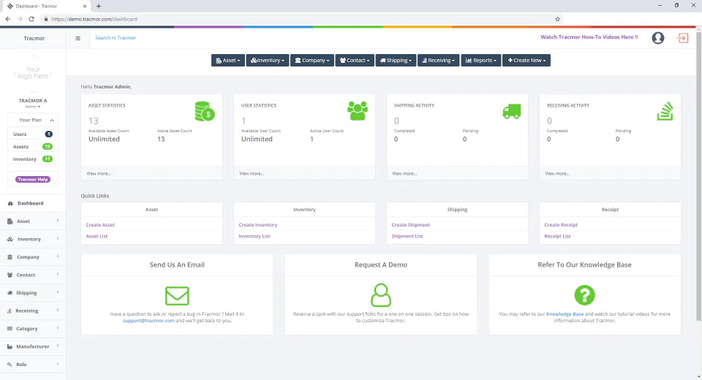Click the Dashboard sidebar icon
702x380 pixels.
[10, 203]
